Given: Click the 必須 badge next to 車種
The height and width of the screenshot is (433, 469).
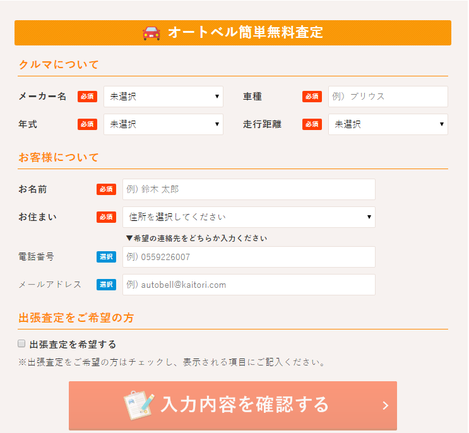Looking at the screenshot, I should point(312,97).
